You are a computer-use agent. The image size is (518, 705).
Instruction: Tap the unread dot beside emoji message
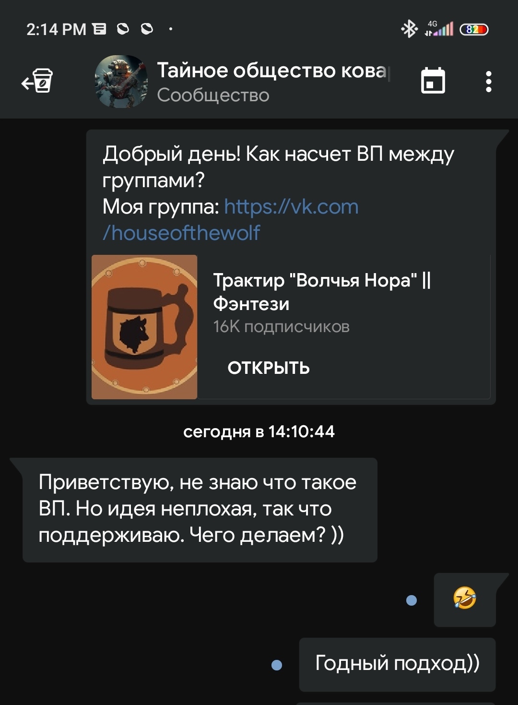click(412, 600)
